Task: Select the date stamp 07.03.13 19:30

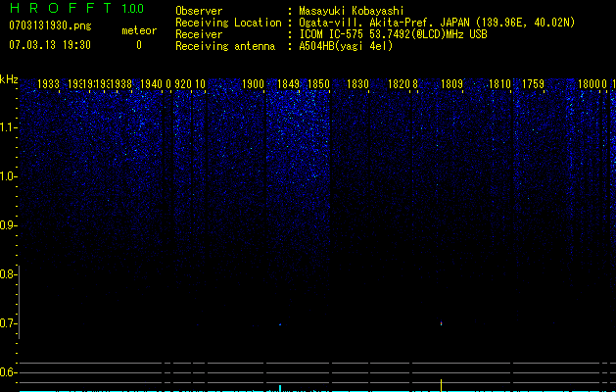Action: (x=50, y=45)
